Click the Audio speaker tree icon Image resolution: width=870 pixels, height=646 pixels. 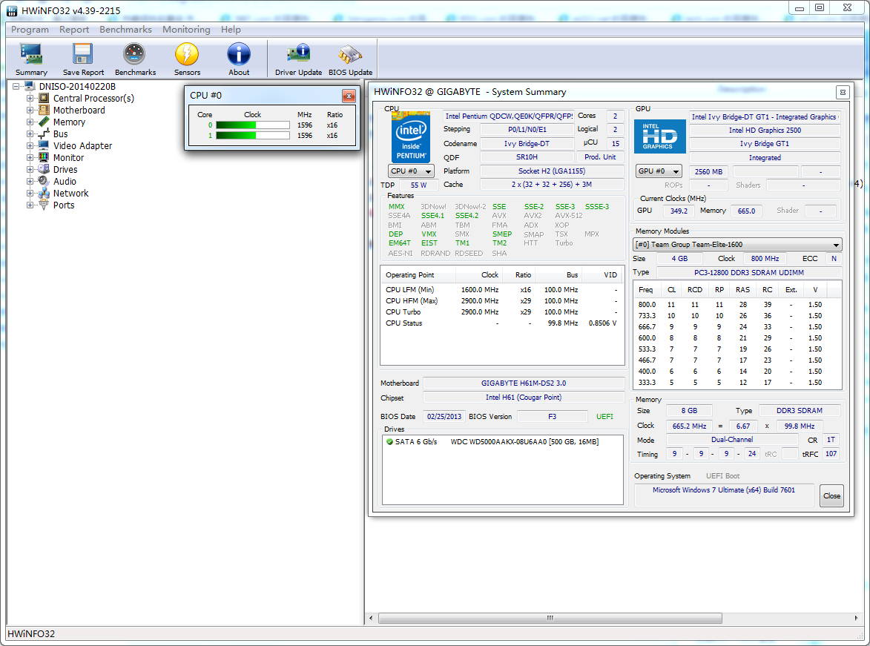click(44, 181)
